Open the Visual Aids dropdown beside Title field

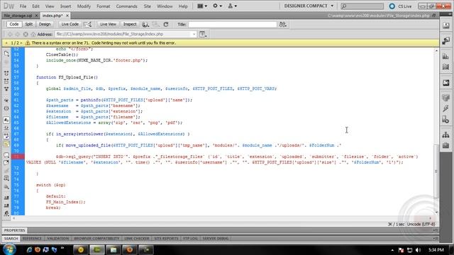coord(283,25)
